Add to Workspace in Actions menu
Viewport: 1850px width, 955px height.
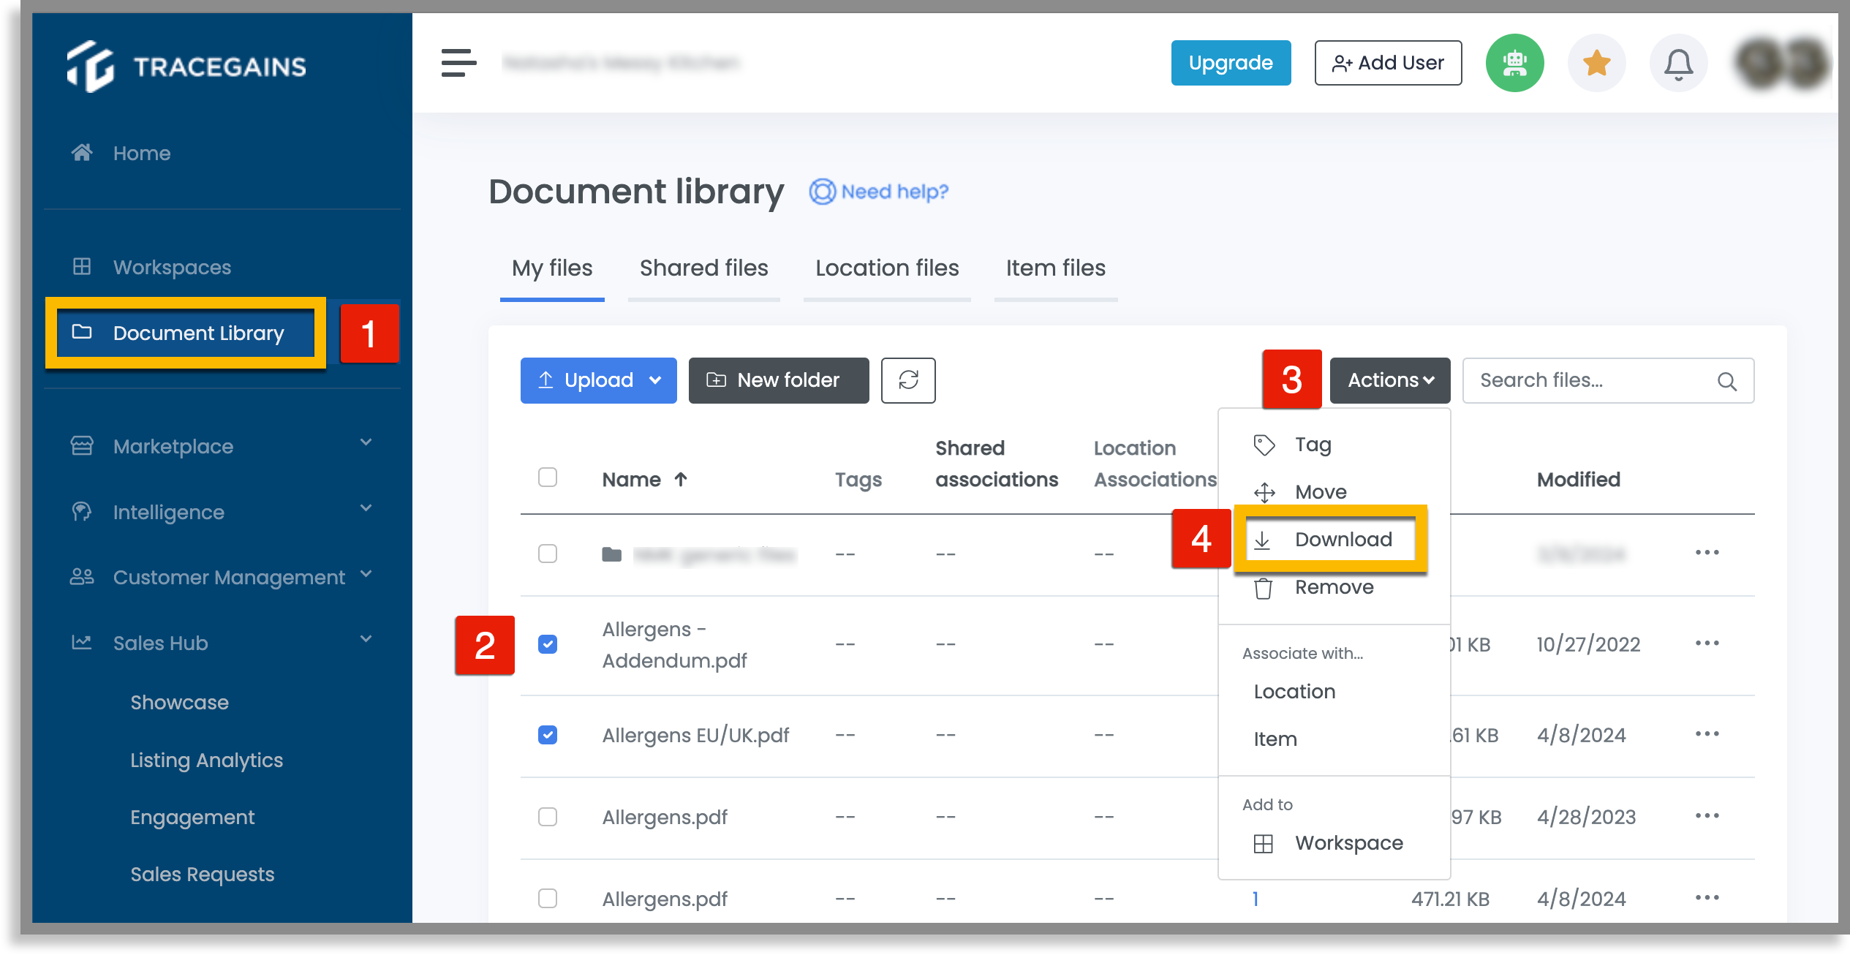point(1334,843)
